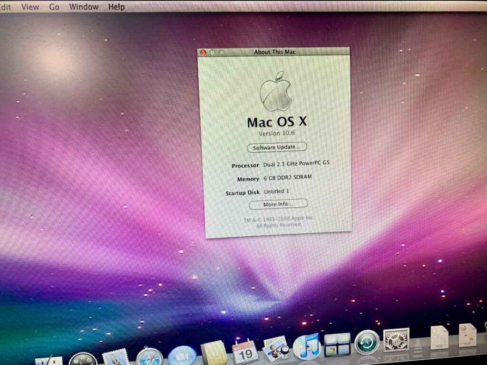Minimize the About This Mac window

213,52
